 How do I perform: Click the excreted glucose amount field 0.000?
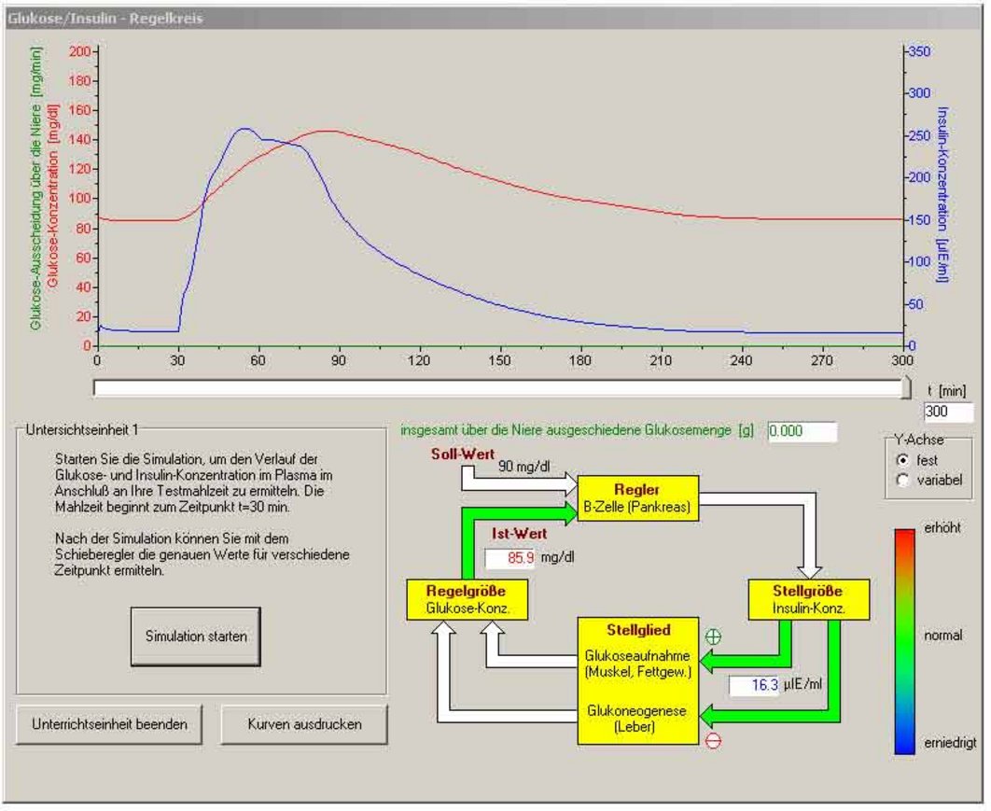coord(803,432)
